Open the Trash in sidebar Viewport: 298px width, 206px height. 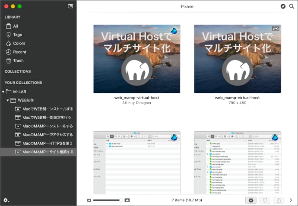(x=18, y=61)
